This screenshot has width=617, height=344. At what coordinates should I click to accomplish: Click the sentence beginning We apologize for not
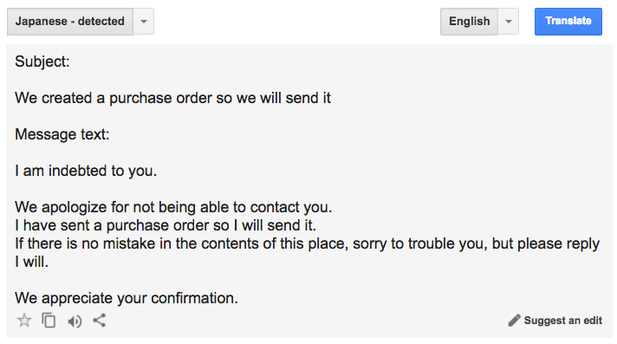tap(173, 207)
